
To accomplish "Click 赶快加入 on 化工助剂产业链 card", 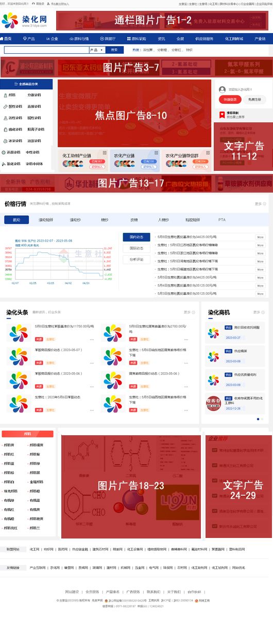I will pyautogui.click(x=96, y=167).
